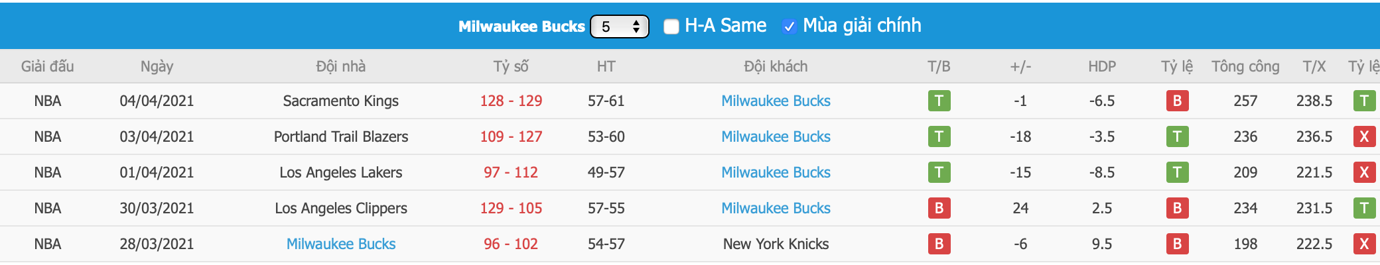The width and height of the screenshot is (1380, 265).
Task: Click green T handicap badge on Lakers row
Action: point(1177,172)
